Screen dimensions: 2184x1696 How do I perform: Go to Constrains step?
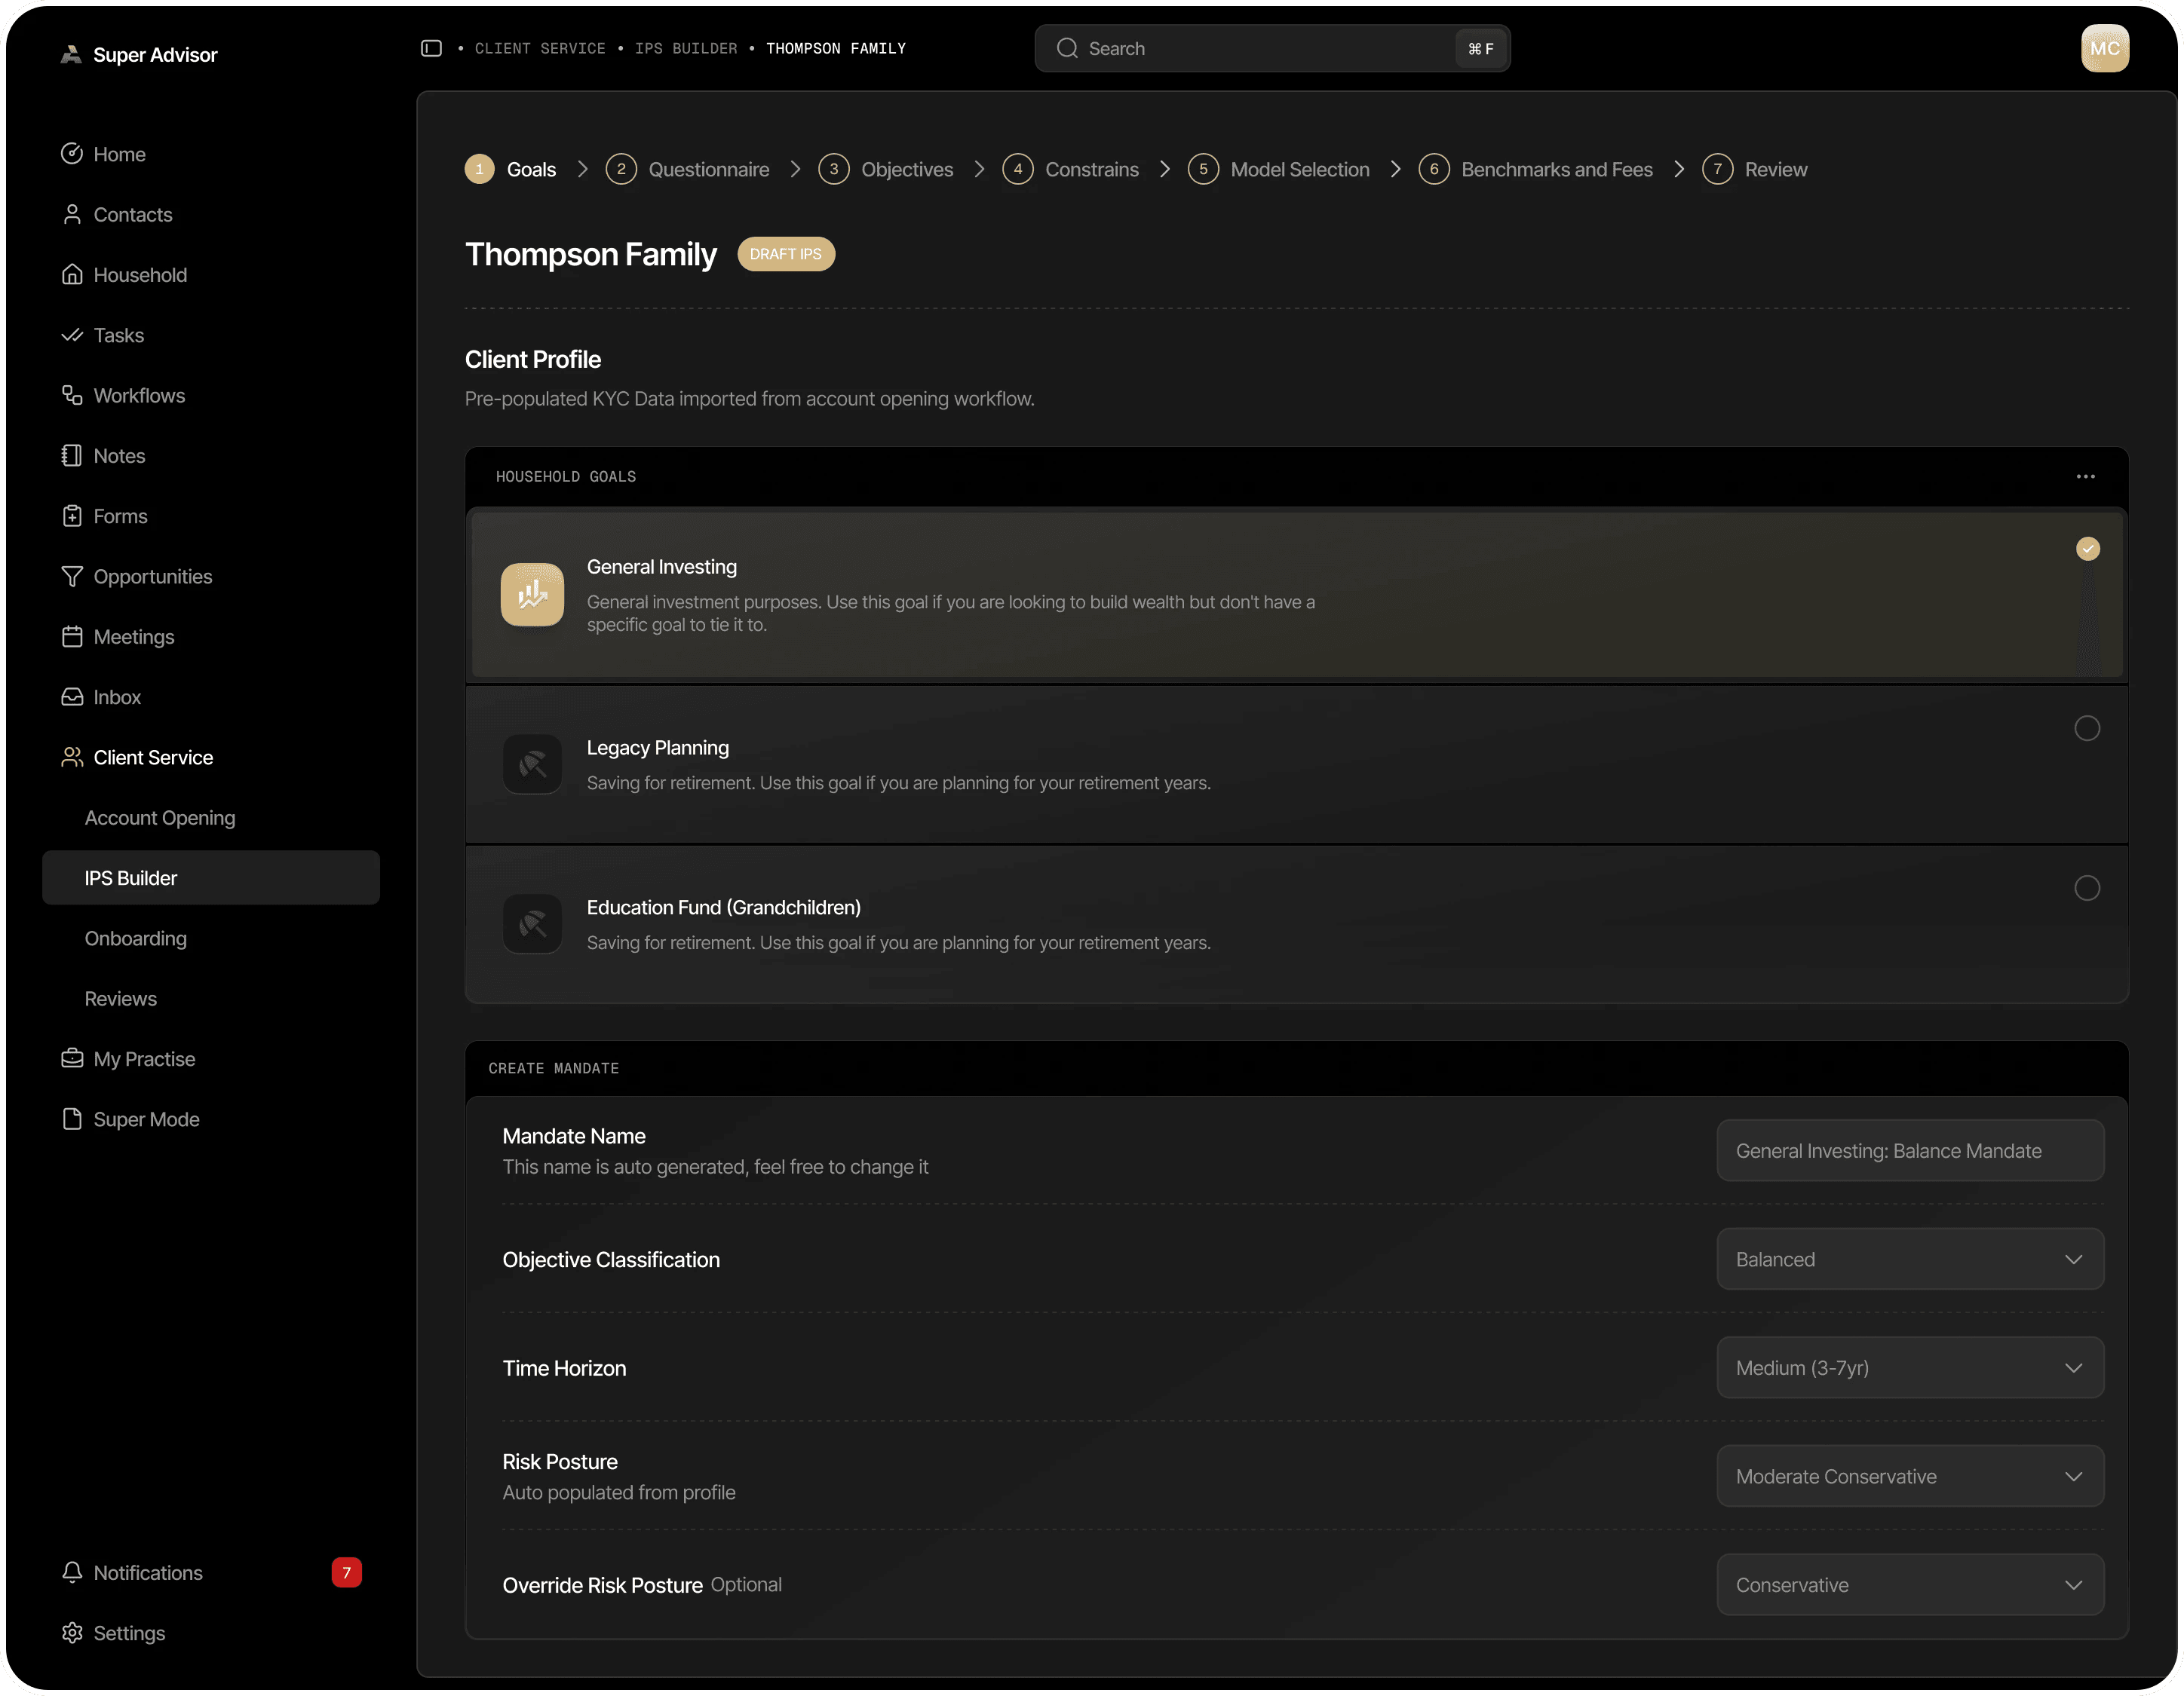[x=1071, y=169]
